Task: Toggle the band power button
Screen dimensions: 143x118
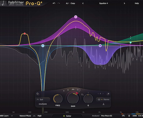Action: pos(38,94)
